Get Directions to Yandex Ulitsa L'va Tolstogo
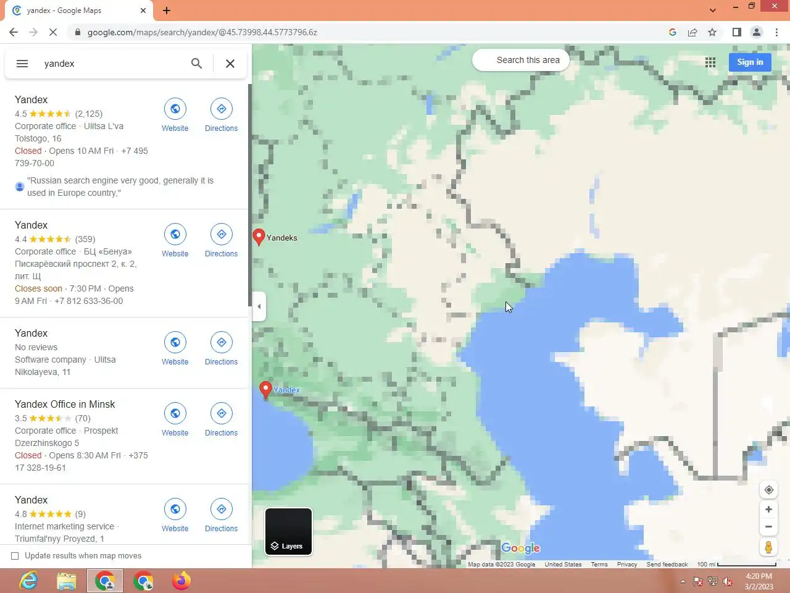This screenshot has height=593, width=790. coord(221,116)
